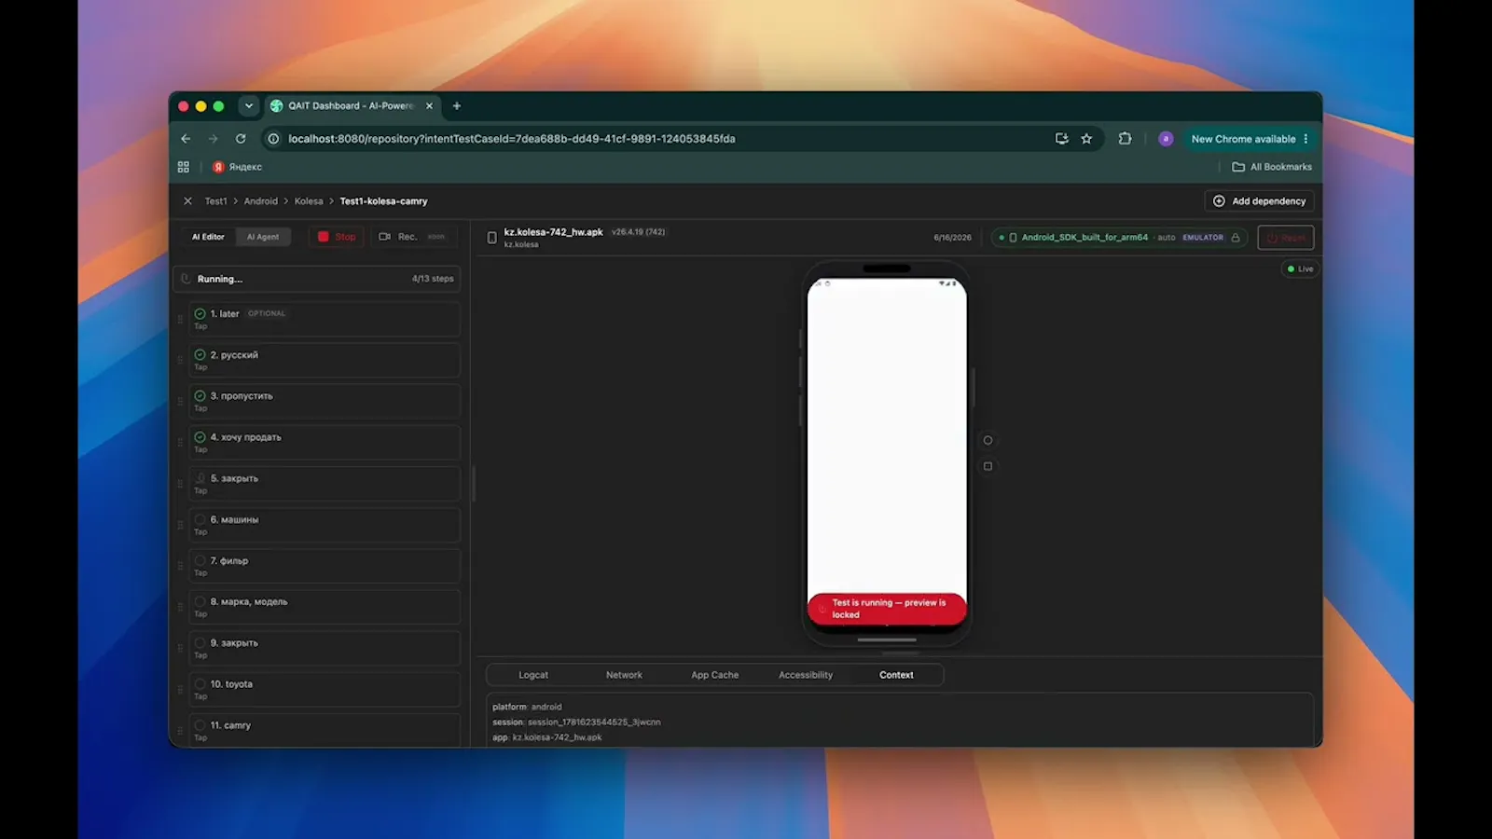The width and height of the screenshot is (1492, 839).
Task: Grab the drag handle of step 4. хочу продать
Action: click(x=180, y=442)
